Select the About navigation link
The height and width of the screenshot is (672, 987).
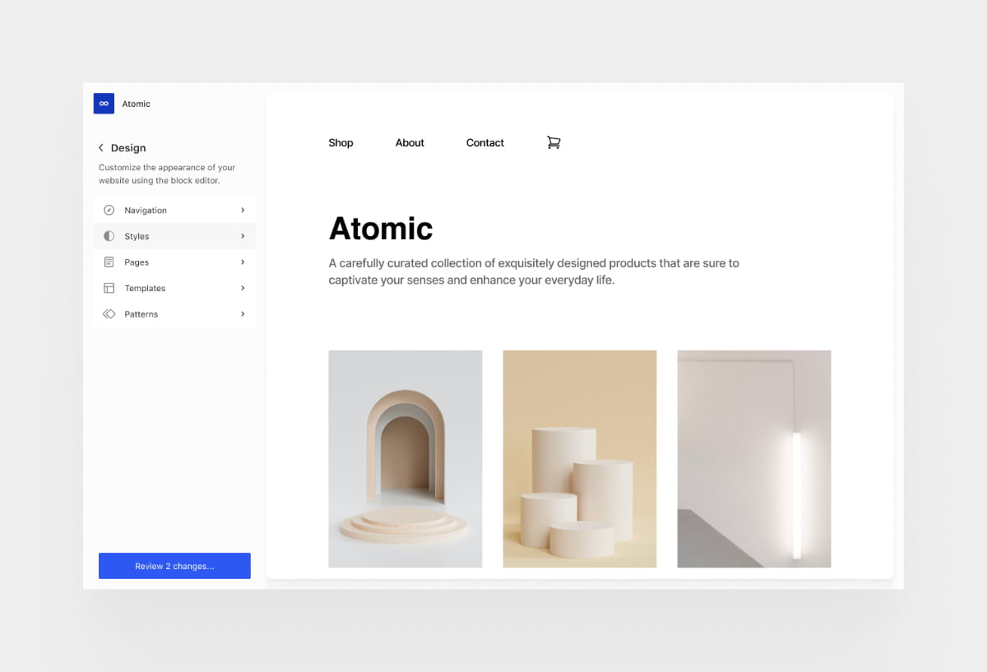410,142
